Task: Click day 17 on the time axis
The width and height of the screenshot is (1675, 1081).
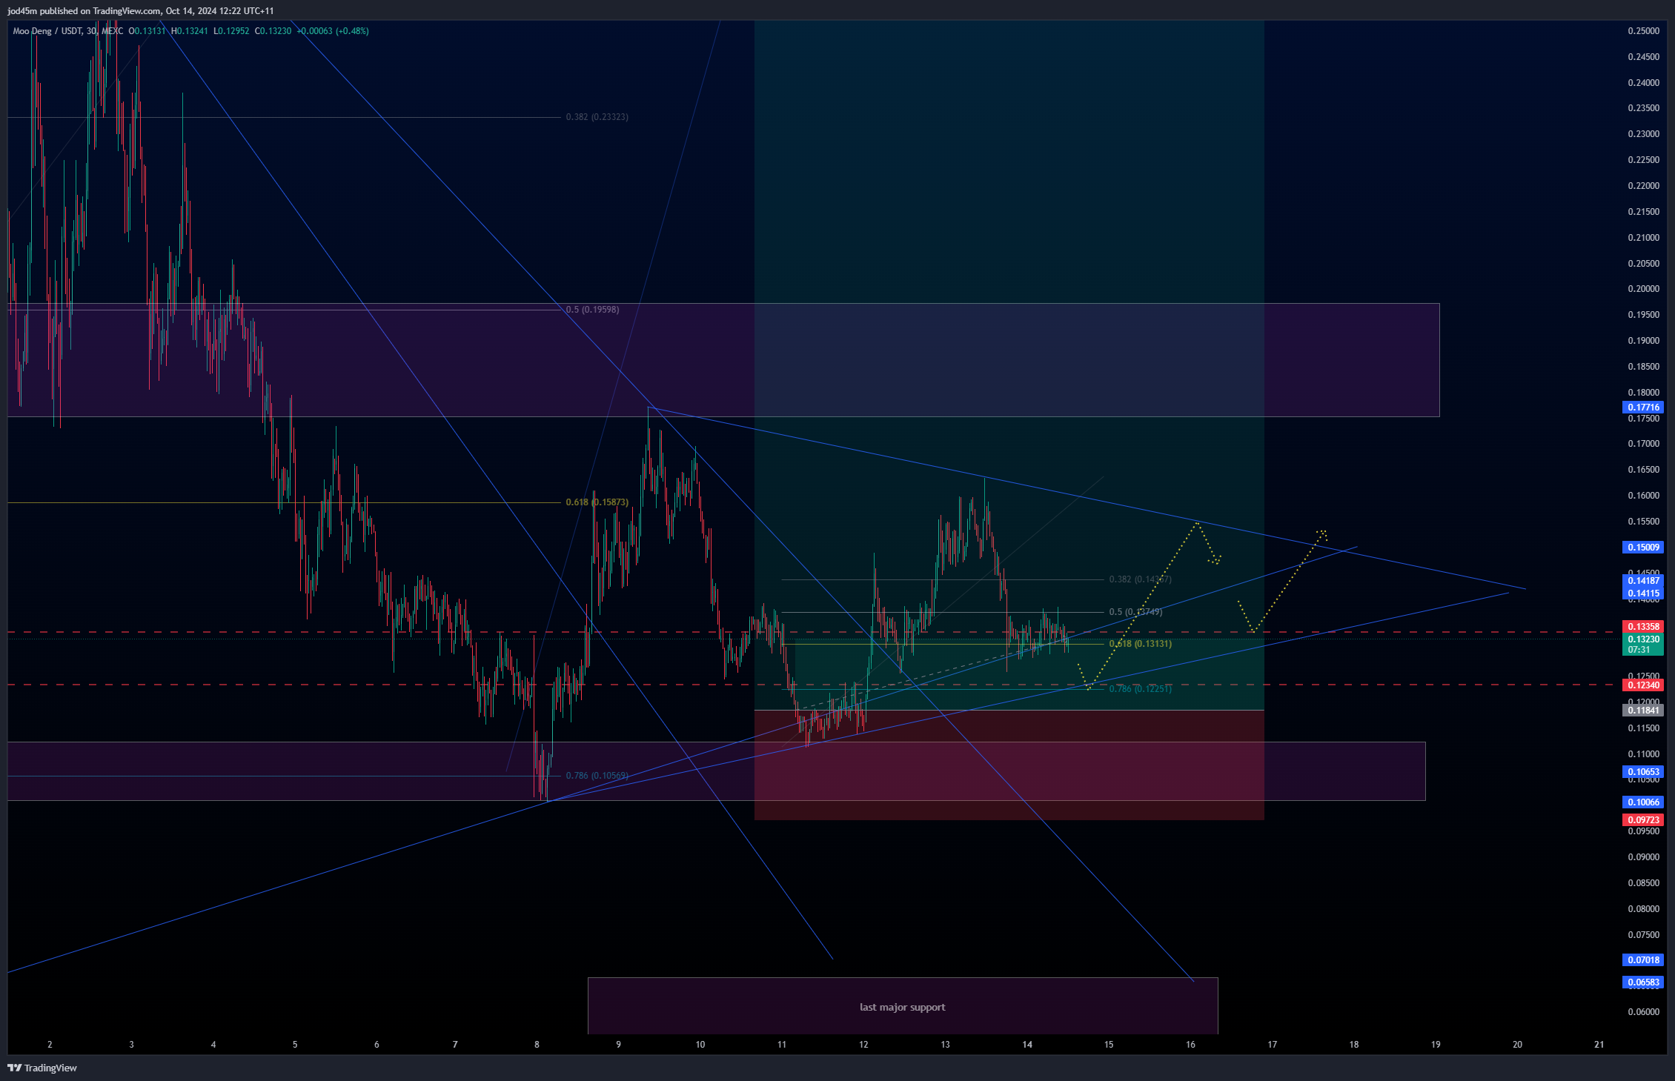Action: point(1273,1045)
